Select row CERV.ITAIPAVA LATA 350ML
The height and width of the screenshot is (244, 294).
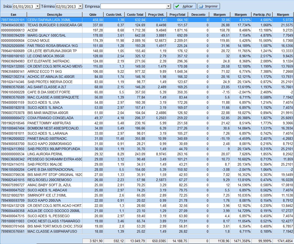coord(147,20)
